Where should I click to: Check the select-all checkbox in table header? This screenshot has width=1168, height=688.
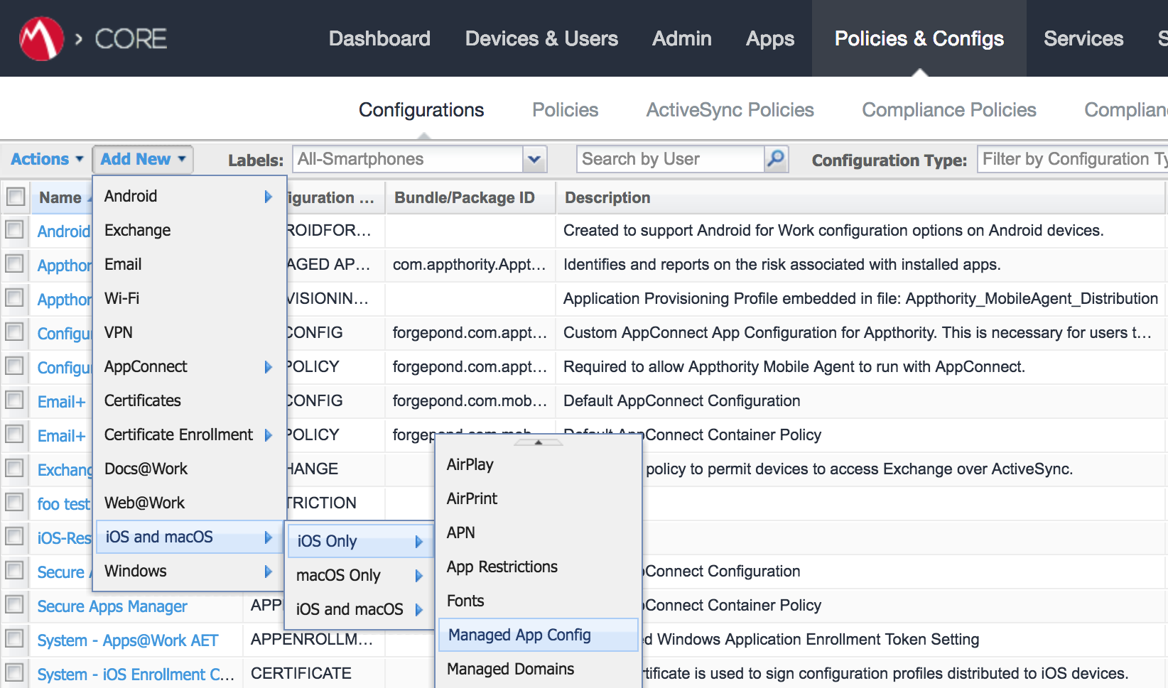pyautogui.click(x=15, y=197)
